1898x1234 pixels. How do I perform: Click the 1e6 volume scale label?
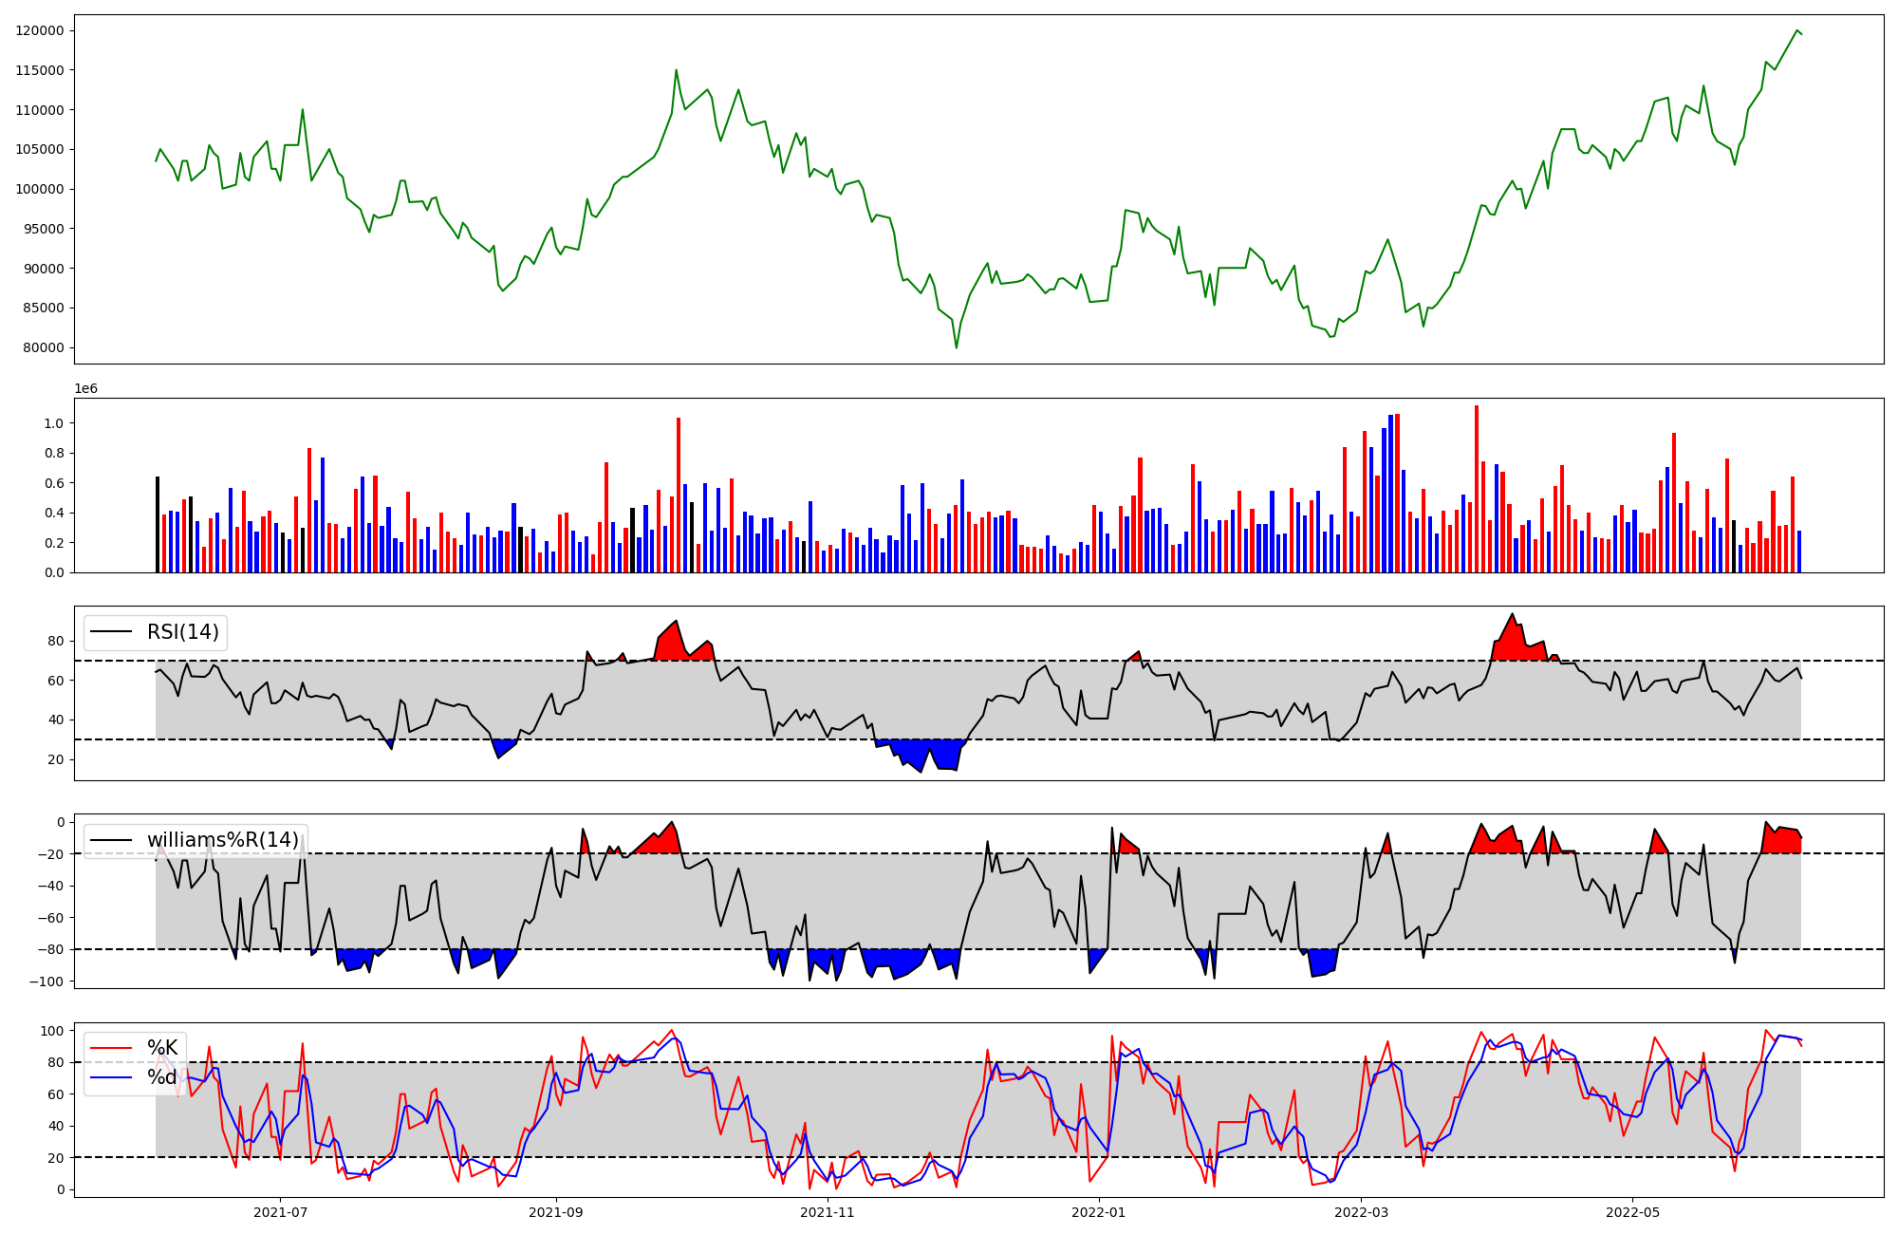[x=85, y=389]
